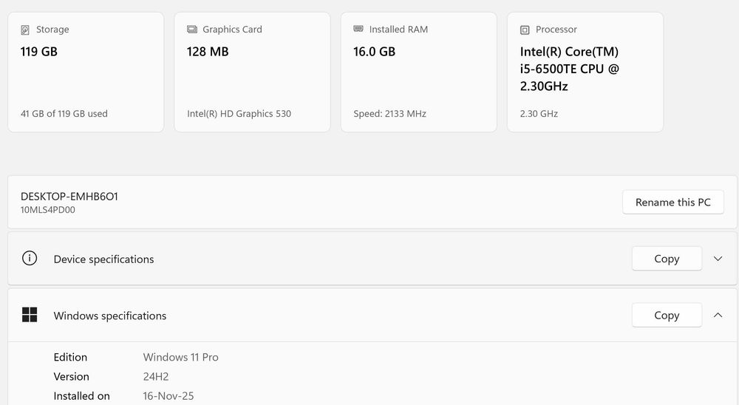The width and height of the screenshot is (739, 405).
Task: Click the Installed RAM memory icon
Action: 358,30
